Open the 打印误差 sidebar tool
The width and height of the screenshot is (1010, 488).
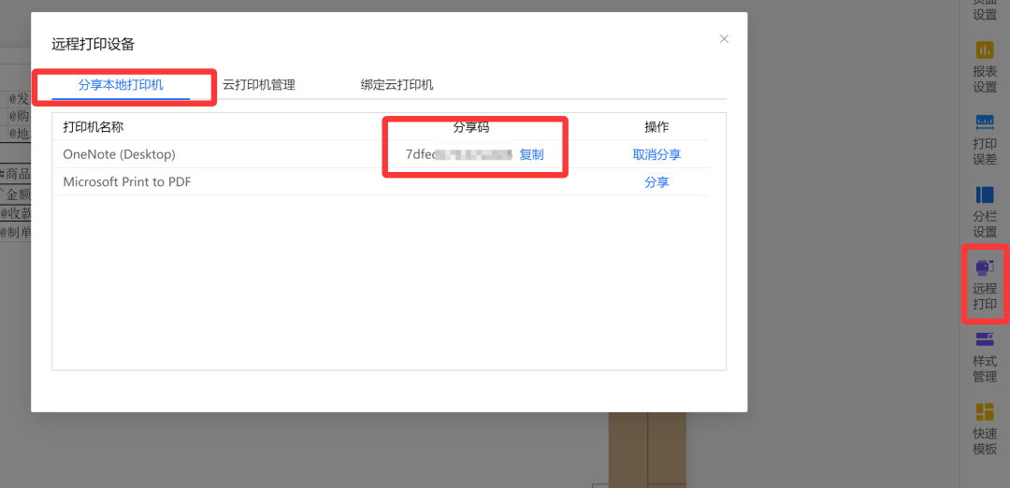[x=985, y=138]
